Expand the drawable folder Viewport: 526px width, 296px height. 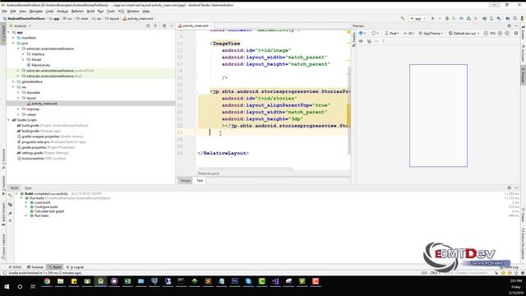point(18,93)
